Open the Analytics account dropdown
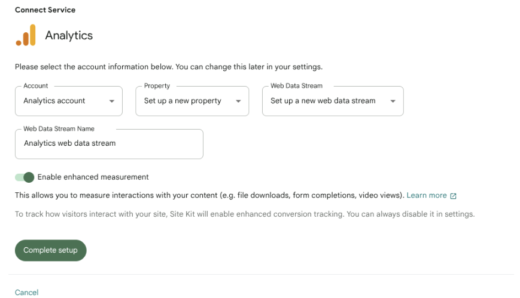520x298 pixels. (x=69, y=101)
